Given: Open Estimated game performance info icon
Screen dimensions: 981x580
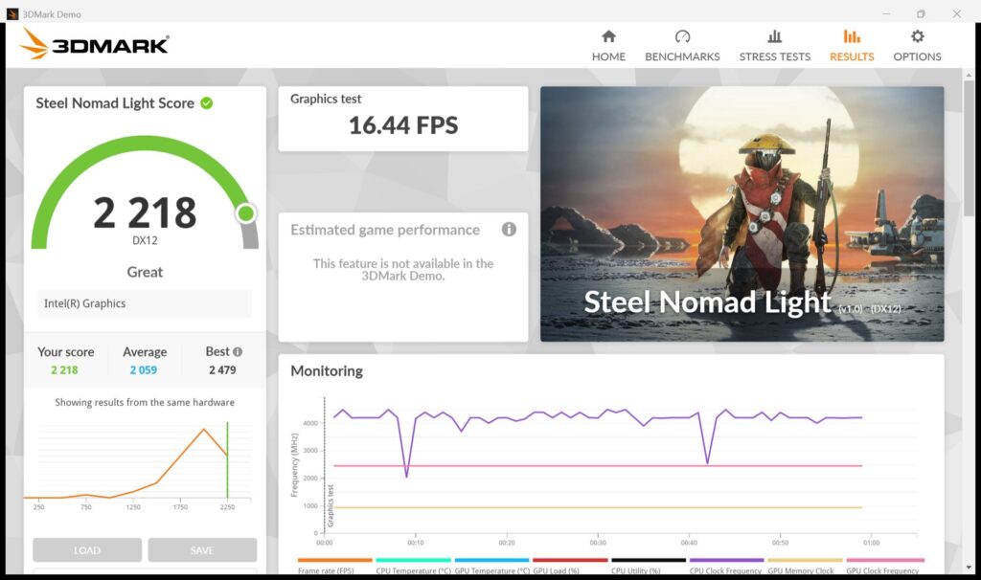Looking at the screenshot, I should click(x=509, y=230).
